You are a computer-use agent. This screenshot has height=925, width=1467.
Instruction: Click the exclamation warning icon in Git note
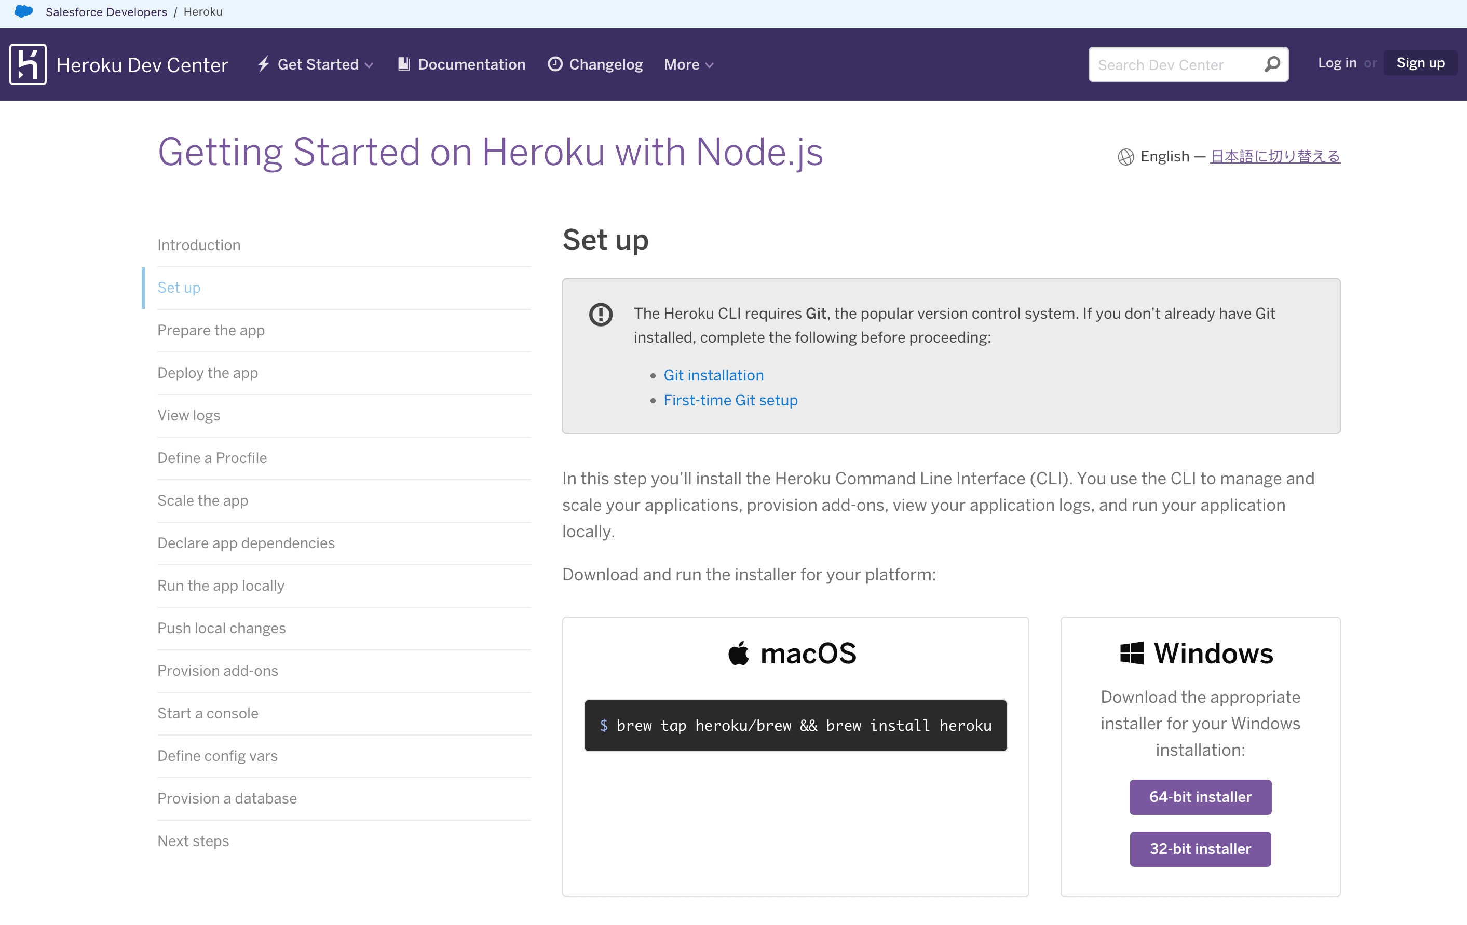tap(601, 315)
